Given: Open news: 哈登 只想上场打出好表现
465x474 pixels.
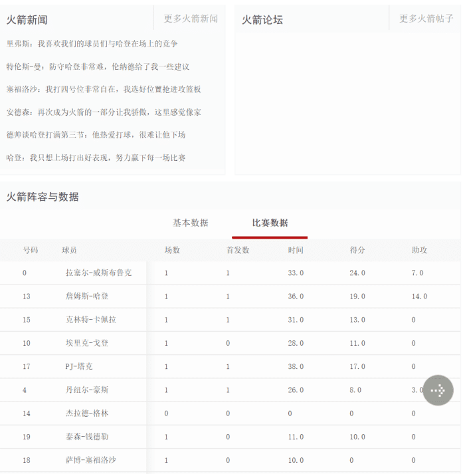Looking at the screenshot, I should click(96, 158).
